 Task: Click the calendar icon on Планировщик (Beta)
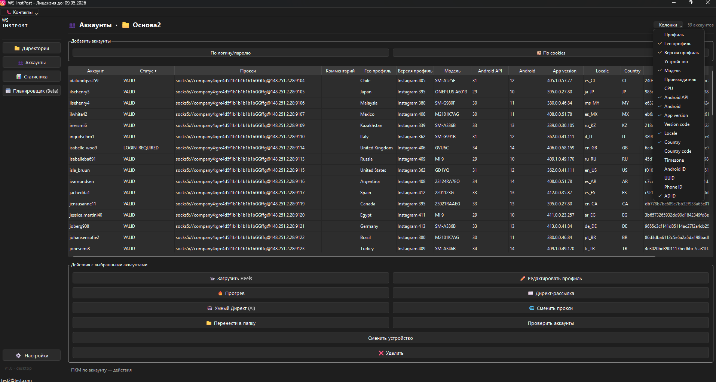8,91
